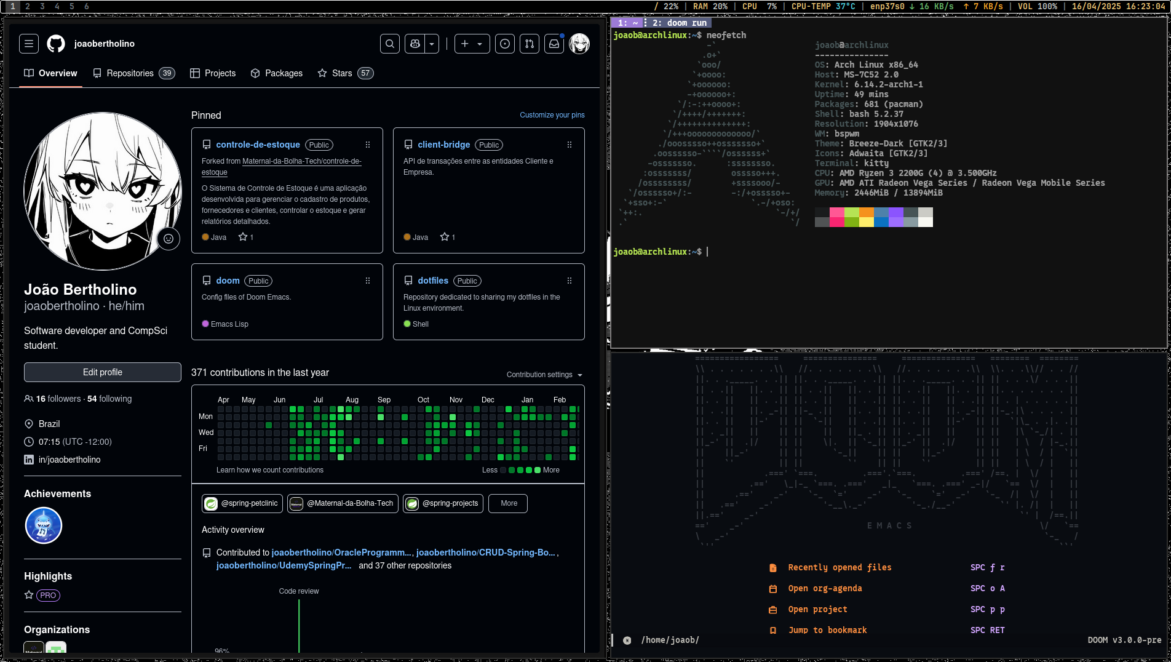Image resolution: width=1171 pixels, height=662 pixels.
Task: Click the repository icon next to dotfiles pin
Action: click(x=408, y=281)
